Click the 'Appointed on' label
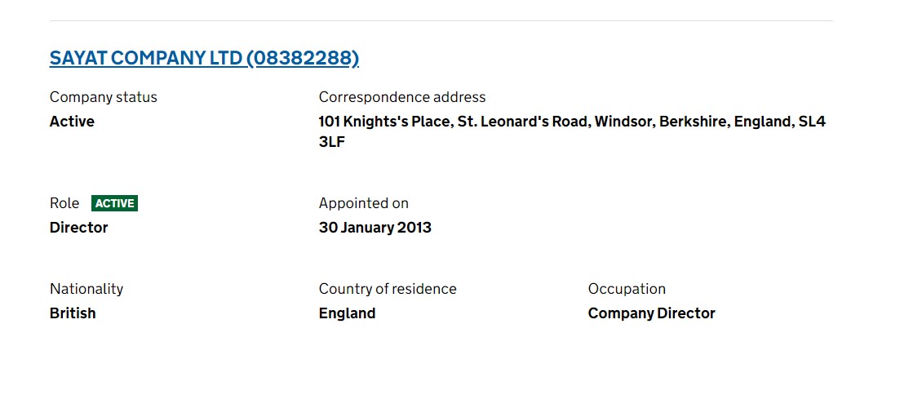 [x=364, y=203]
